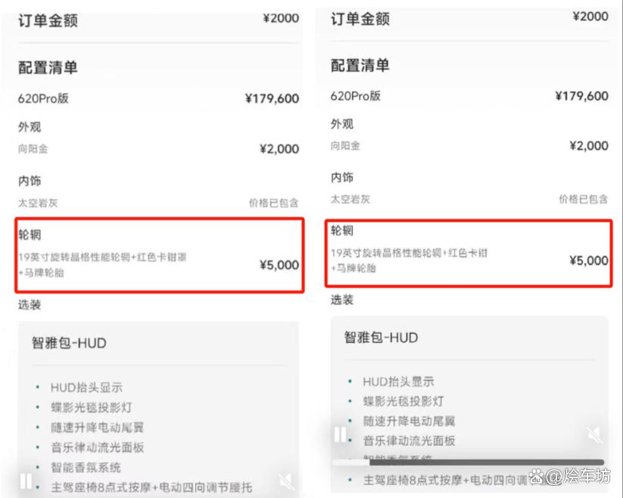Viewport: 623px width, 498px height.
Task: Click the right video progress bar
Action: coord(469,462)
